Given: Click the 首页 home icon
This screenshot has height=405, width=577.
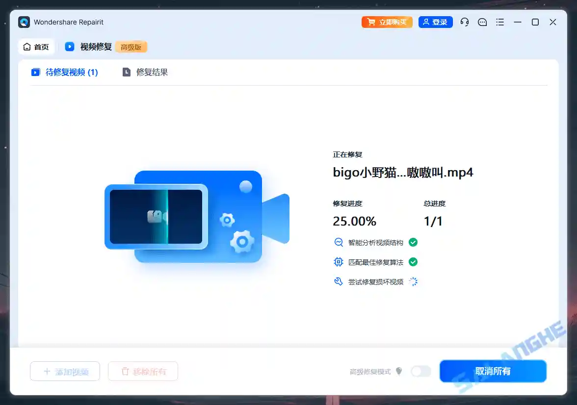Looking at the screenshot, I should (x=28, y=47).
